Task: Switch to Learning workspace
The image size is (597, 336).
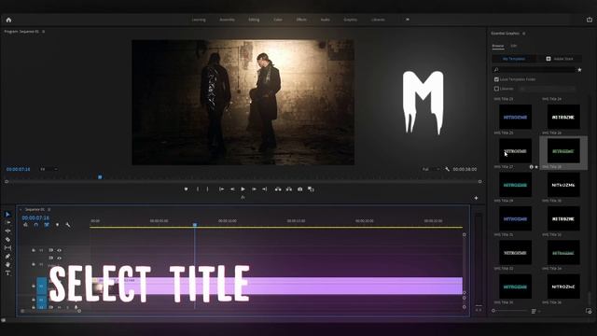Action: [199, 20]
